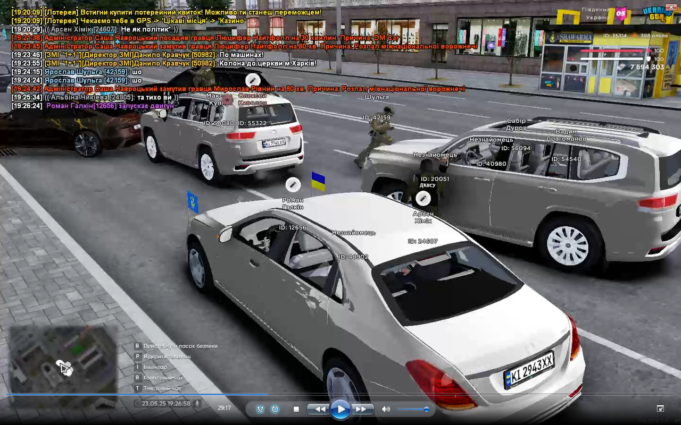Click the blue trident flag on the sedan fender
The image size is (681, 425).
click(x=192, y=202)
